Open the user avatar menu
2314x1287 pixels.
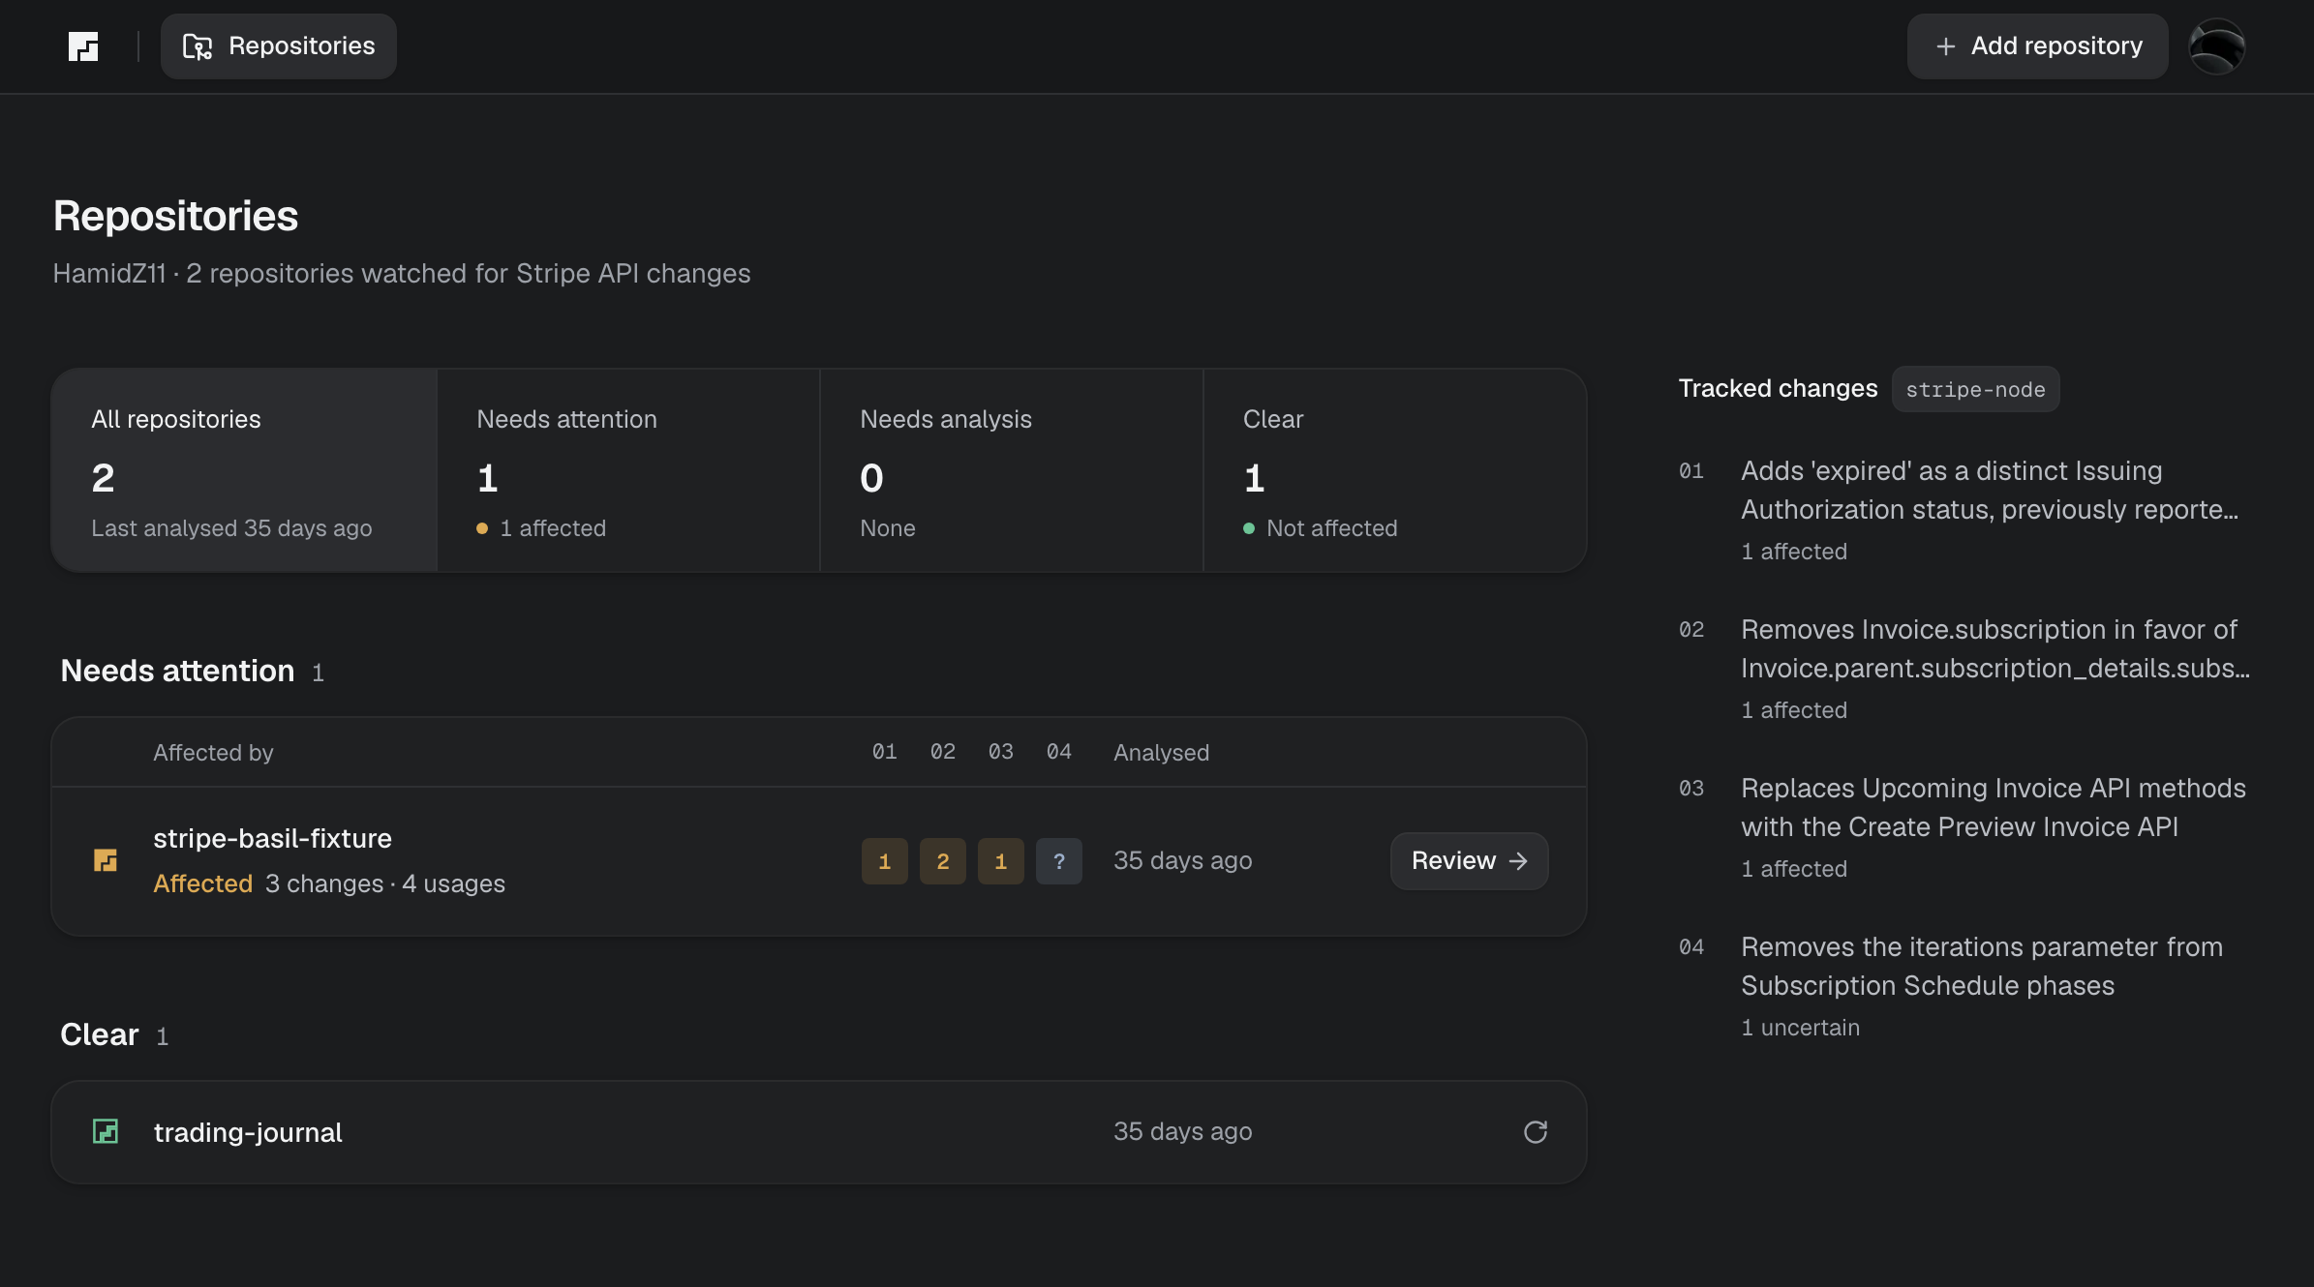pos(2217,46)
